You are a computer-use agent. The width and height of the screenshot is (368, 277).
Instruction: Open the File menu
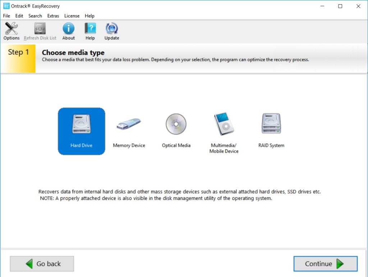point(6,16)
